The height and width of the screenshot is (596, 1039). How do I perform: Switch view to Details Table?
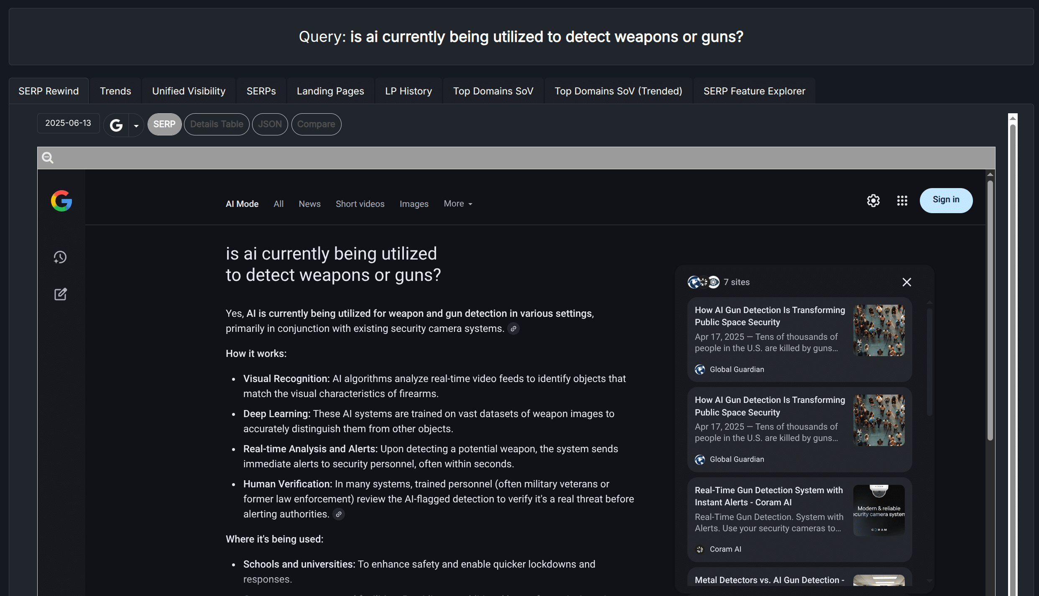click(217, 124)
